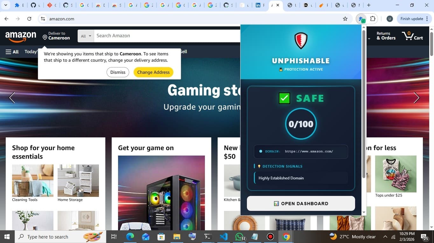
Task: Click the Amazon logo
Action: tap(20, 36)
